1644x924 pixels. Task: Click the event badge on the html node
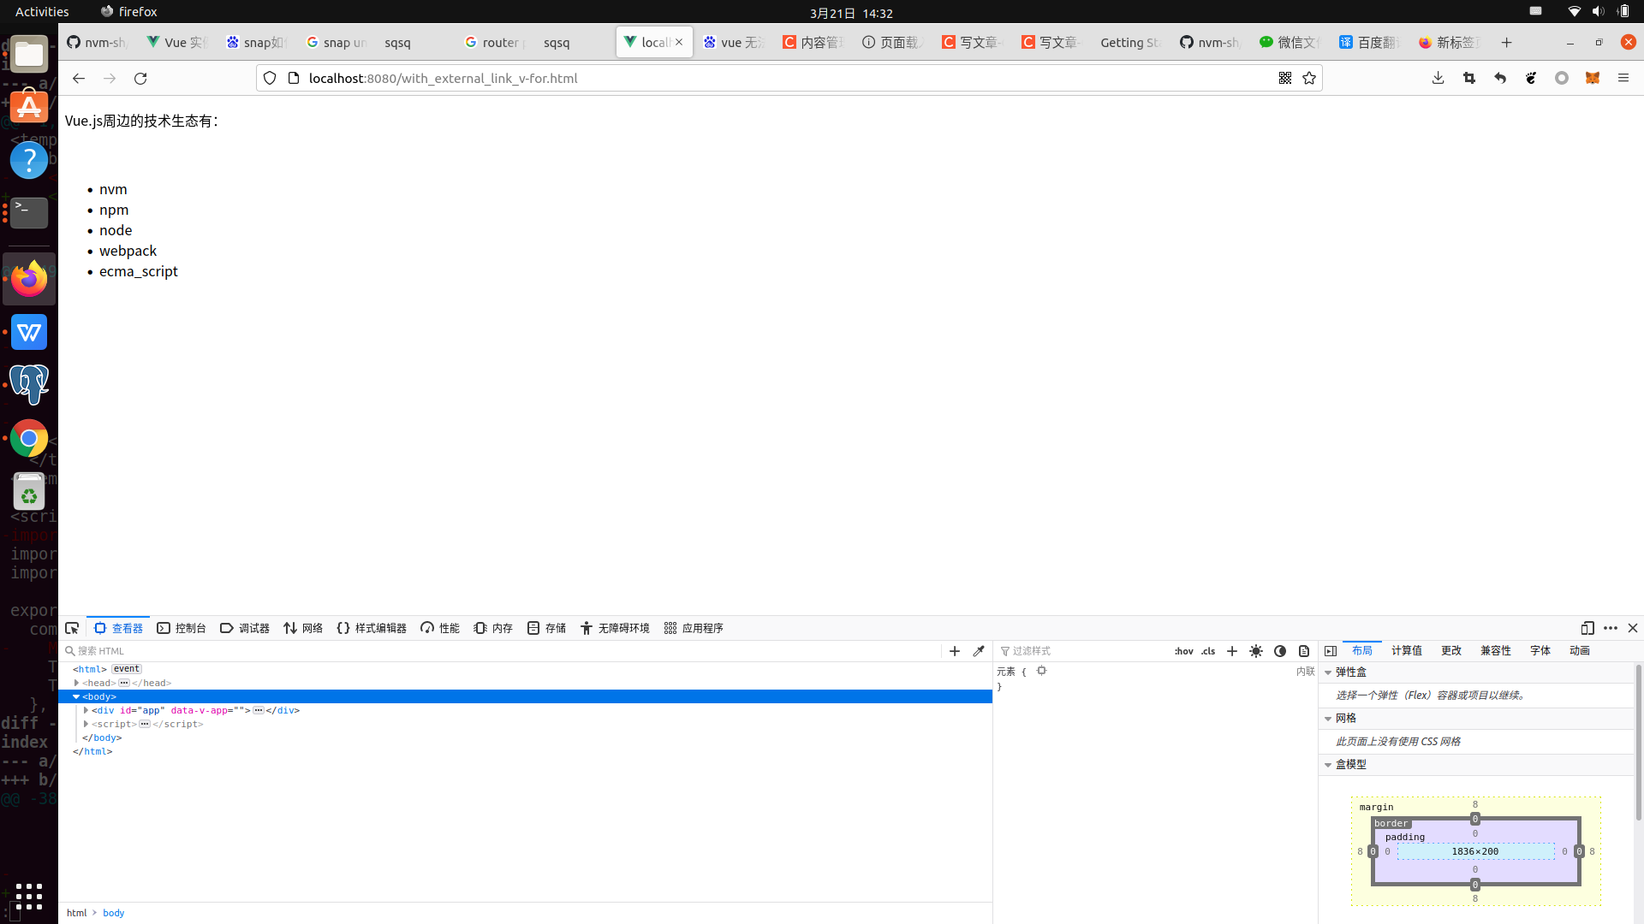[x=127, y=669]
